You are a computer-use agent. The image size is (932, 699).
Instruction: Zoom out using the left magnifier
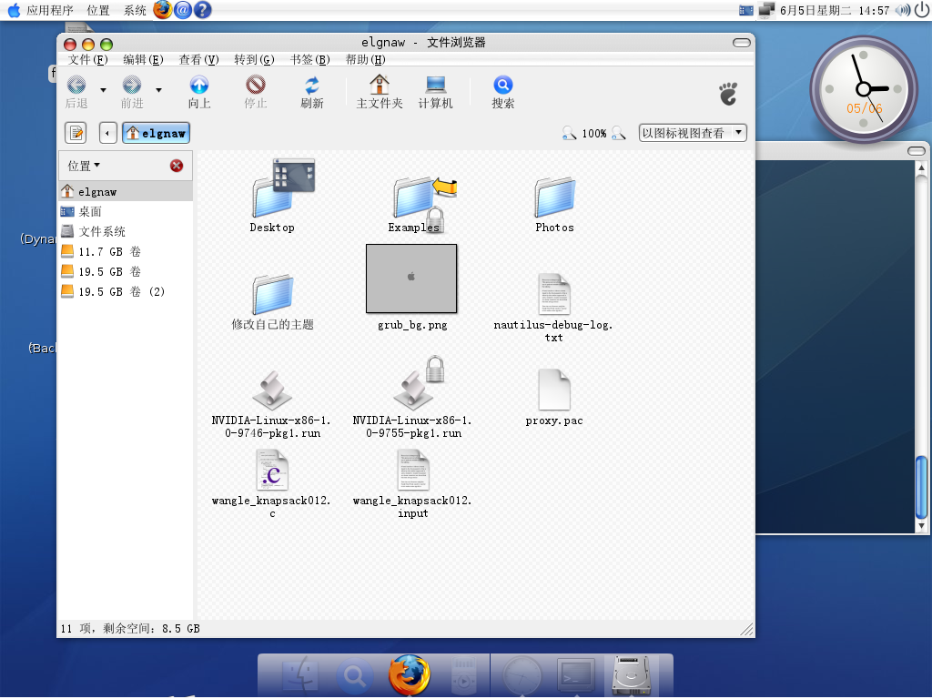(569, 133)
